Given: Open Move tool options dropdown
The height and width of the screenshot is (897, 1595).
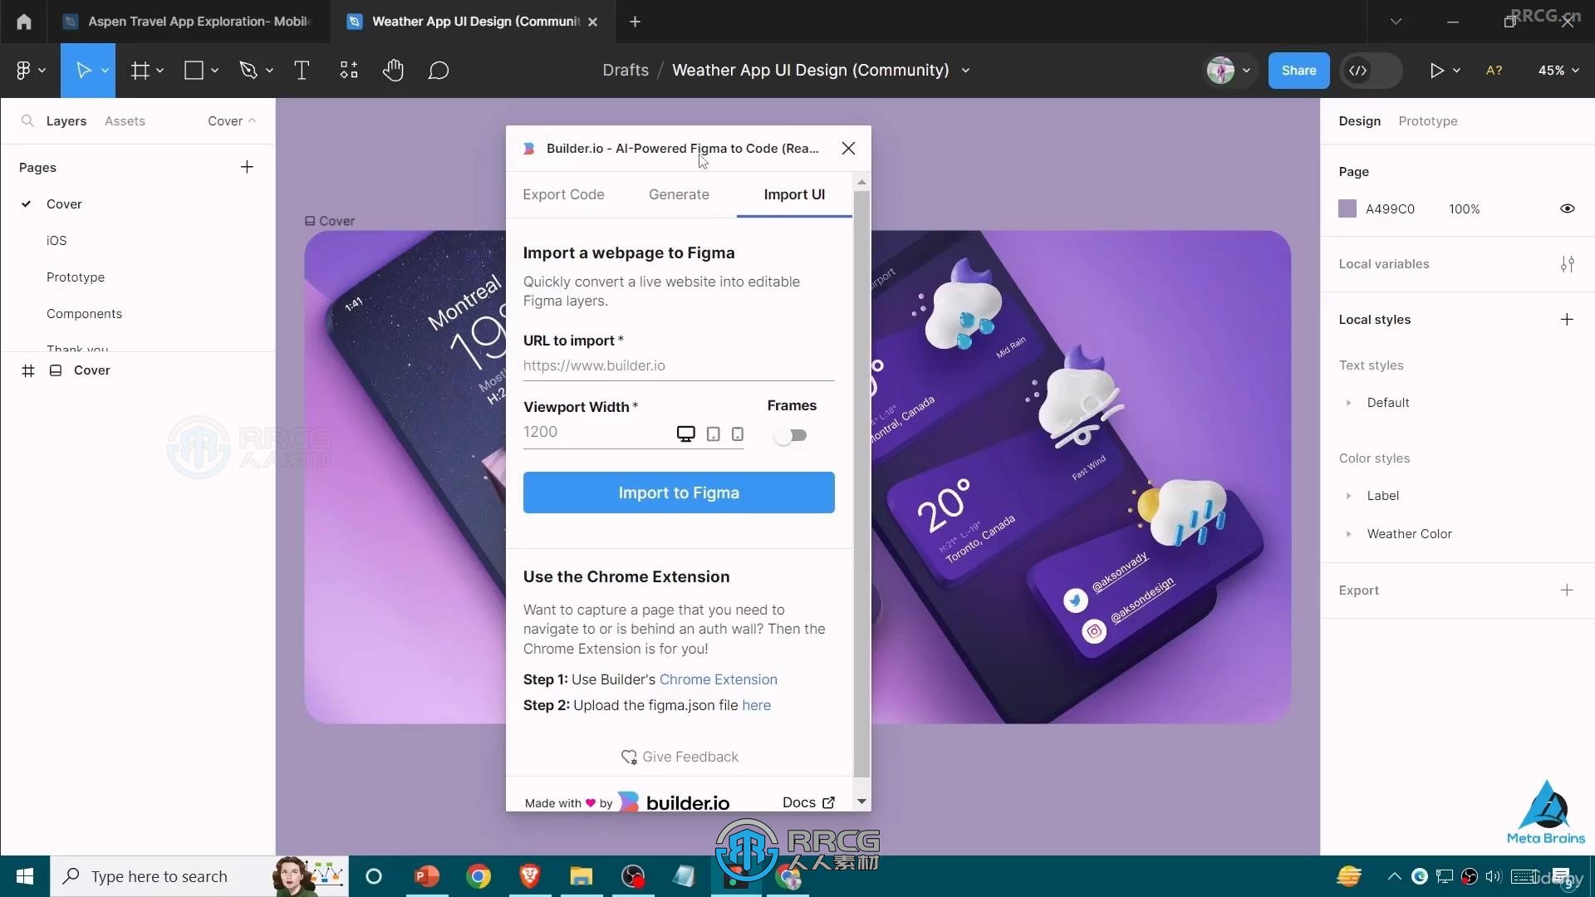Looking at the screenshot, I should pyautogui.click(x=105, y=71).
